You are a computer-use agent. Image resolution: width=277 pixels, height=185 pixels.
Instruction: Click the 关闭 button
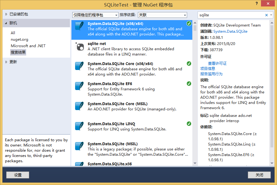259,175
